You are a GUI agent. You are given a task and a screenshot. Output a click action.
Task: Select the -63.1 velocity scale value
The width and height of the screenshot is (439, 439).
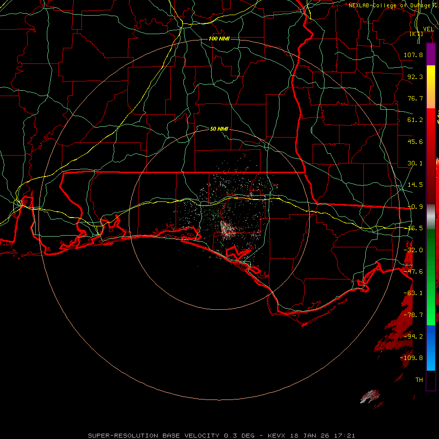click(x=413, y=293)
